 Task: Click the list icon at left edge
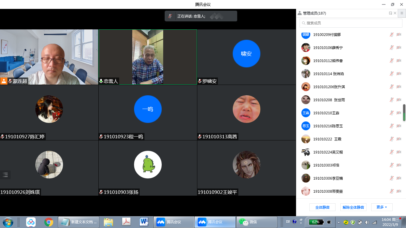pos(5,175)
